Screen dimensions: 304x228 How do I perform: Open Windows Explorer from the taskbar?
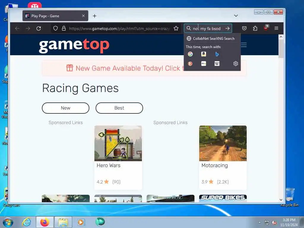point(63,222)
